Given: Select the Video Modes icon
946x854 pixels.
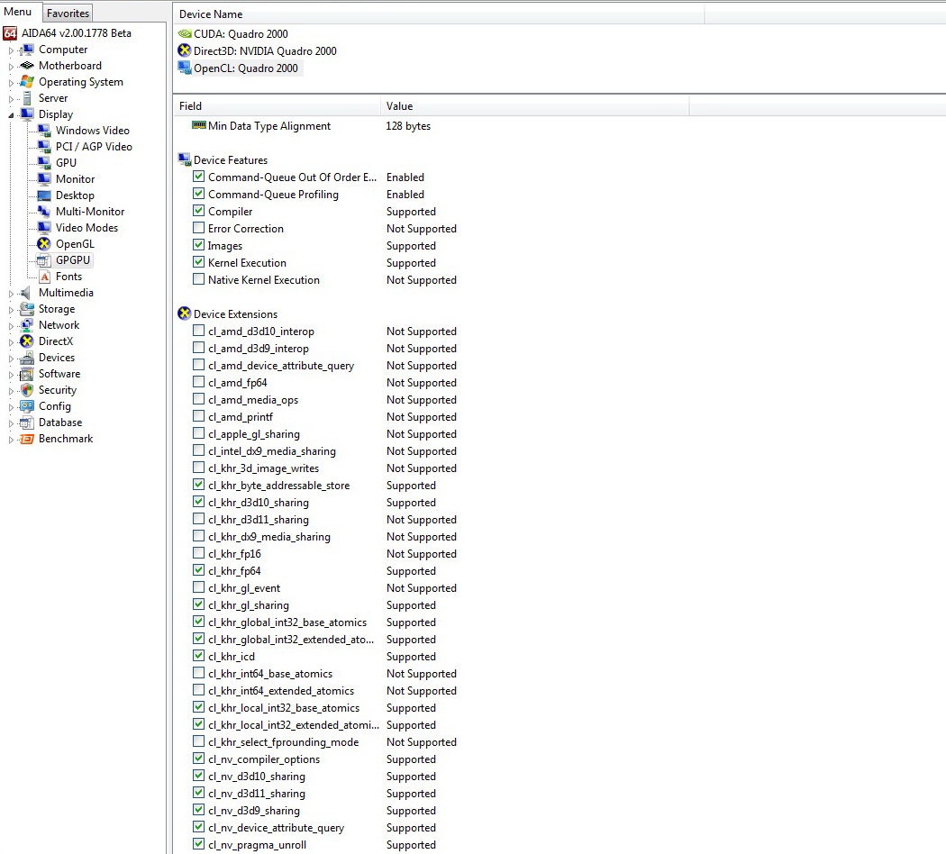Looking at the screenshot, I should click(44, 228).
